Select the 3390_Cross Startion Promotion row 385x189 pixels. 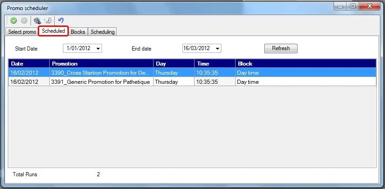[x=100, y=72]
